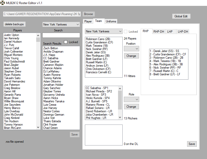Click the Browse button
Screen dimensions: 207x159
point(88,14)
